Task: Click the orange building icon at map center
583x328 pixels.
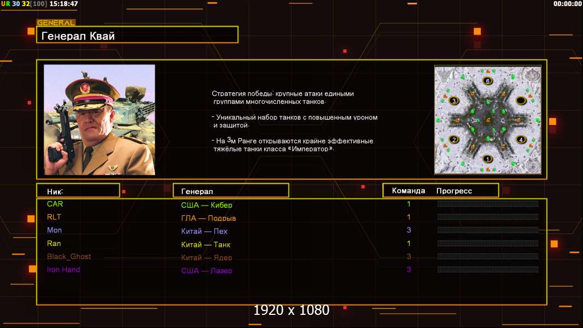Action: pyautogui.click(x=488, y=121)
